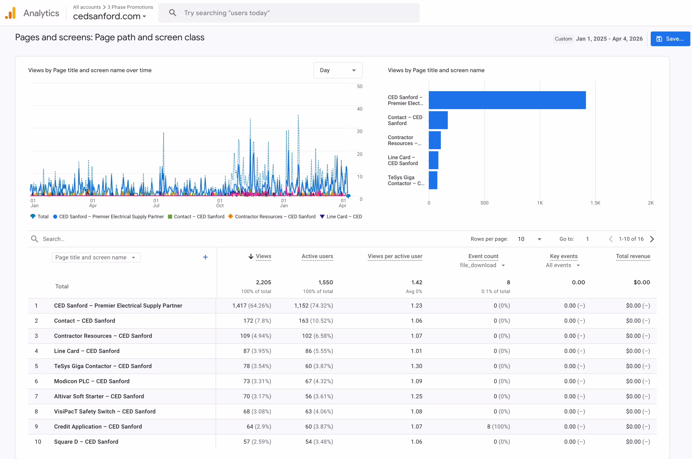Click the Google Analytics logo icon
The height and width of the screenshot is (459, 692).
click(11, 13)
